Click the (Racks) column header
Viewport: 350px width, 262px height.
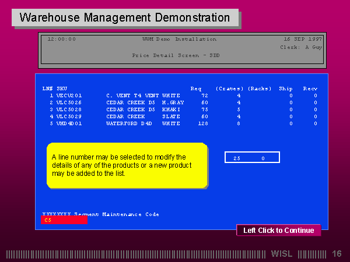click(x=260, y=88)
